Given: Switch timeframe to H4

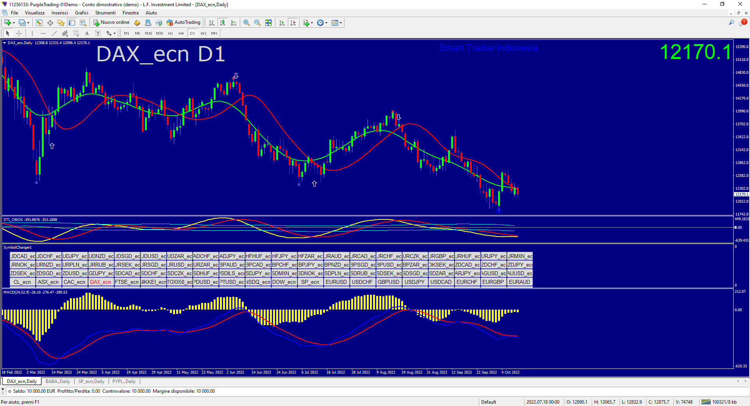Looking at the screenshot, I should (x=181, y=33).
